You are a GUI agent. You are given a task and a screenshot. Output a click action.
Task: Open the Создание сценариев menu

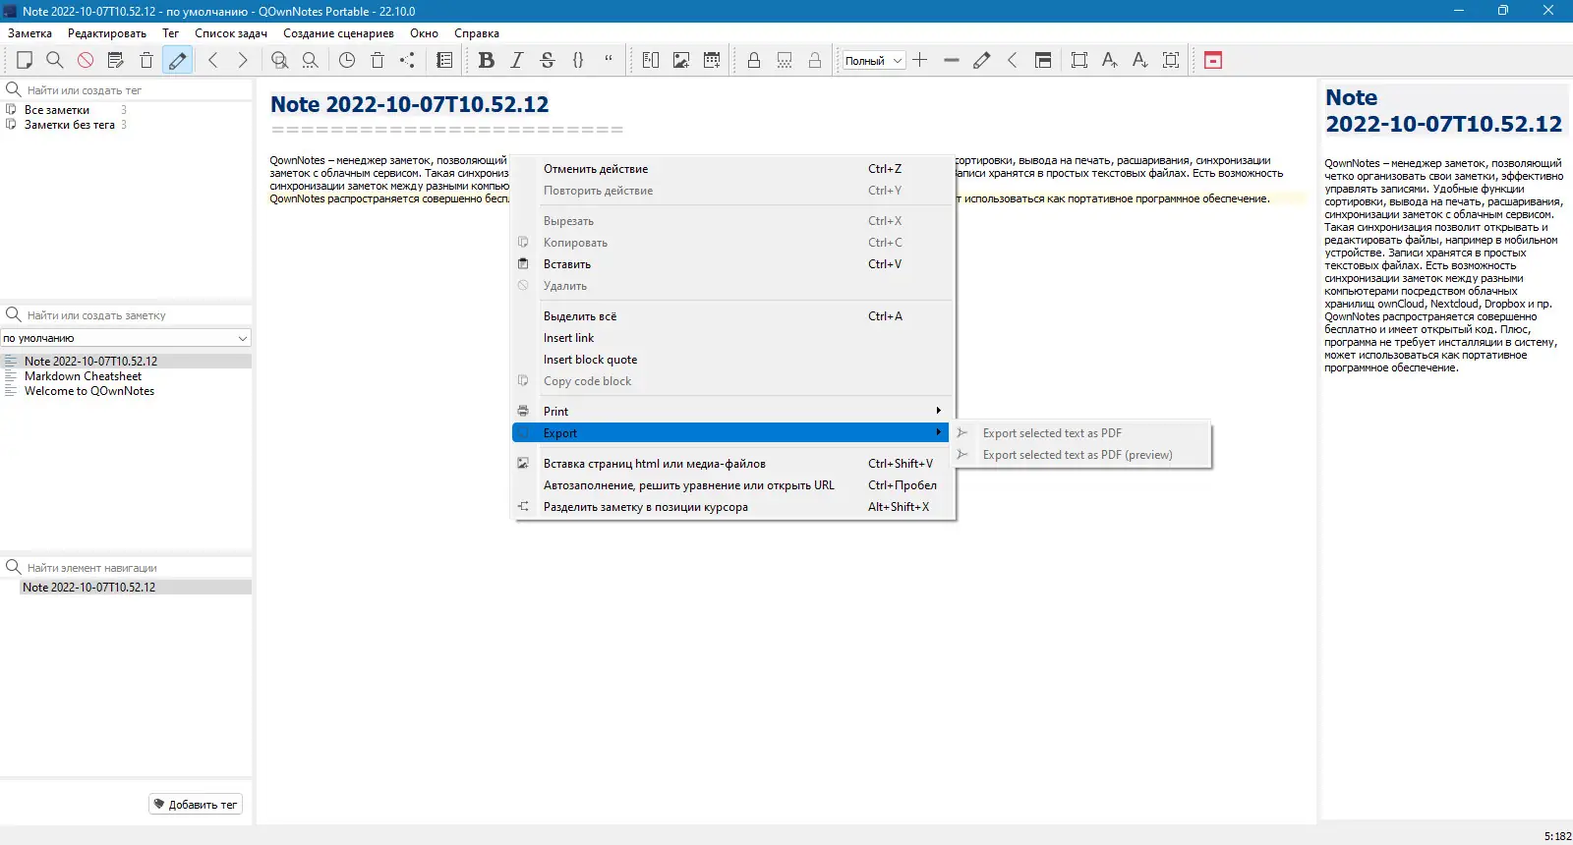tap(338, 33)
